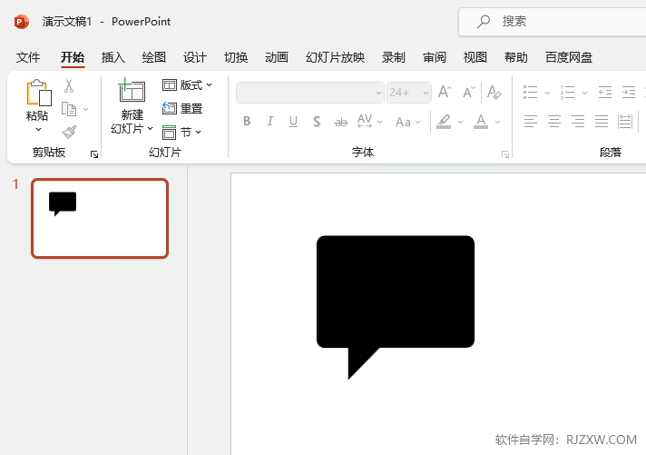This screenshot has width=646, height=455.
Task: Click distributed alignment icon
Action: click(625, 122)
